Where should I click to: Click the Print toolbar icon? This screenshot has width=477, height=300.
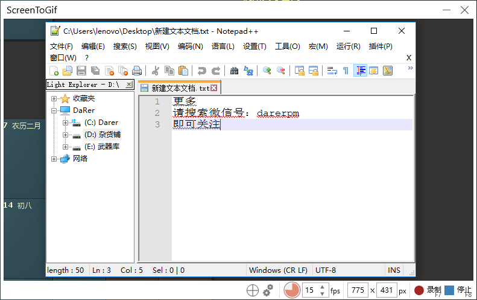click(x=137, y=71)
